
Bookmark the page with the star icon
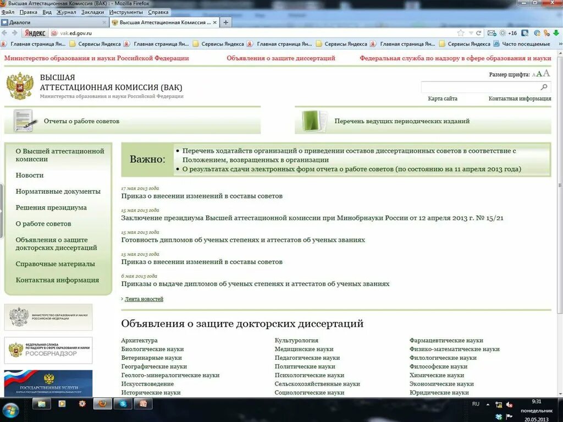[461, 33]
